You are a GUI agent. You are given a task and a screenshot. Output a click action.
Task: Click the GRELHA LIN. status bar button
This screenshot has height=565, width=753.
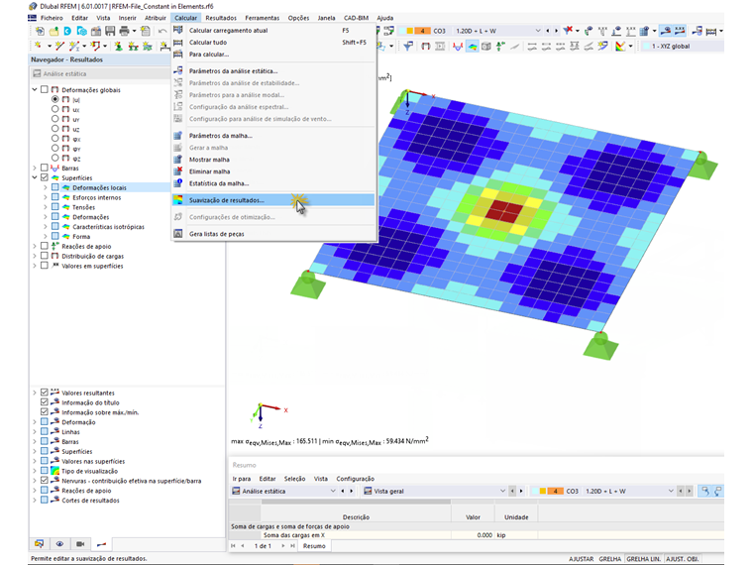coord(643,559)
